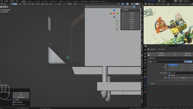Click the properties search magnifier field
The height and width of the screenshot is (109, 193).
coord(172,46)
